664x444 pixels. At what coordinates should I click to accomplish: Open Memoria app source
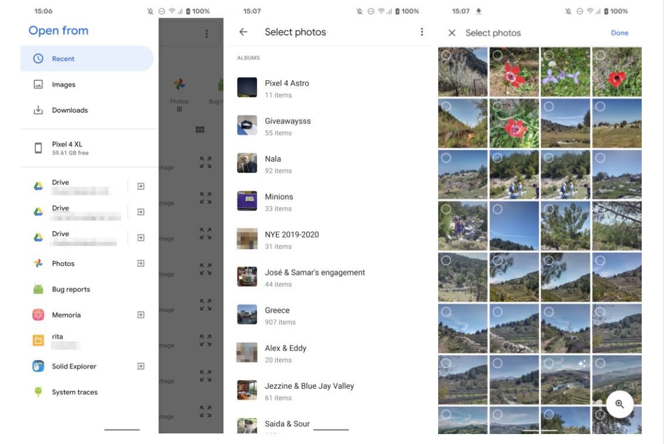(66, 315)
